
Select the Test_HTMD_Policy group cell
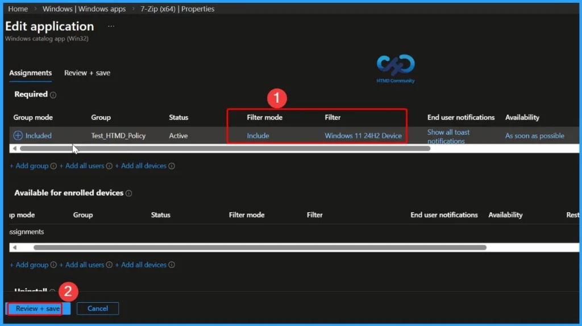point(118,135)
